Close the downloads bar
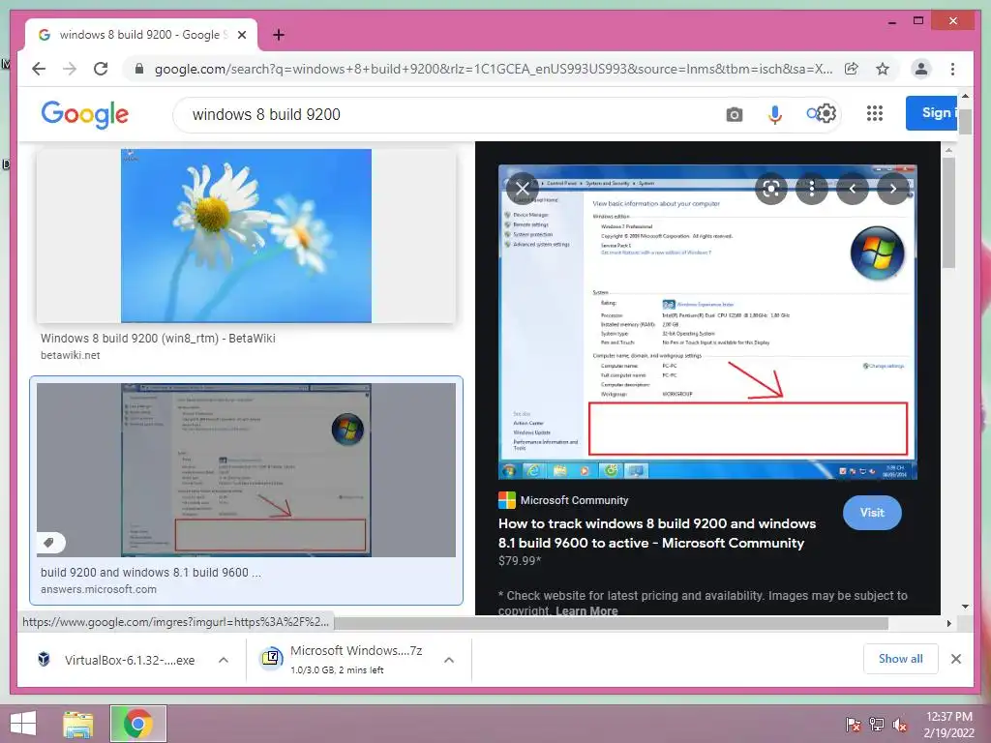This screenshot has width=991, height=743. 955,659
